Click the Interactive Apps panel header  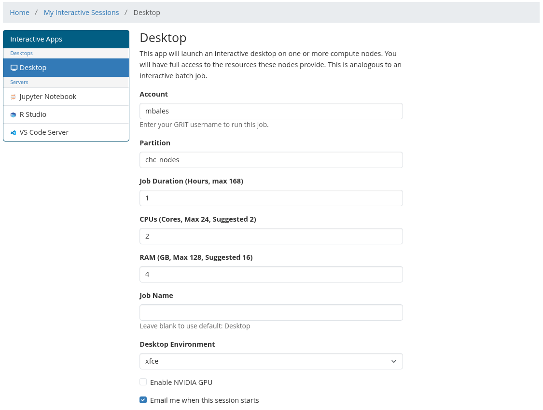(x=66, y=39)
